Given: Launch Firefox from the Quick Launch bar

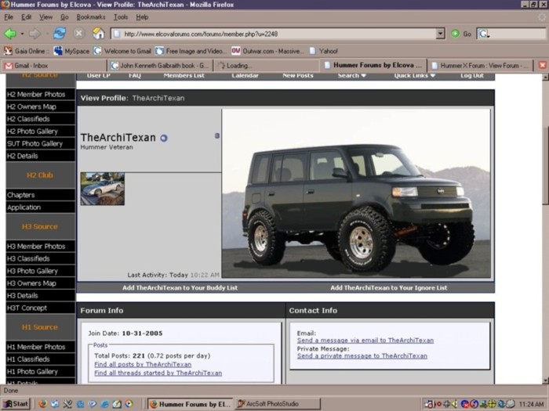Looking at the screenshot, I should [42, 404].
